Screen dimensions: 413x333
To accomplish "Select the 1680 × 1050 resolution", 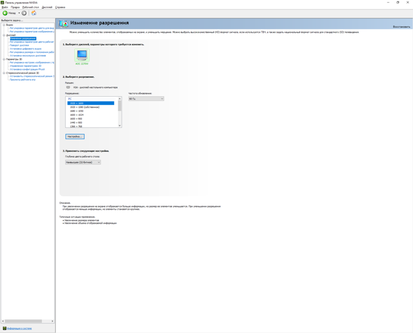I will click(x=76, y=111).
